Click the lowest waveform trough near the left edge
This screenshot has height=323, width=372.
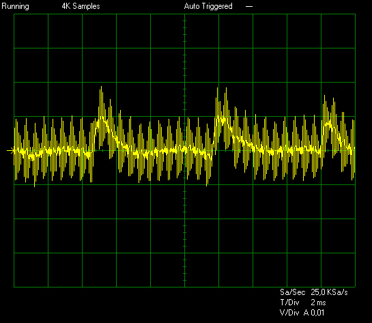(35, 186)
